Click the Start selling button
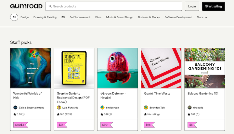This screenshot has height=134, width=234. [x=214, y=6]
